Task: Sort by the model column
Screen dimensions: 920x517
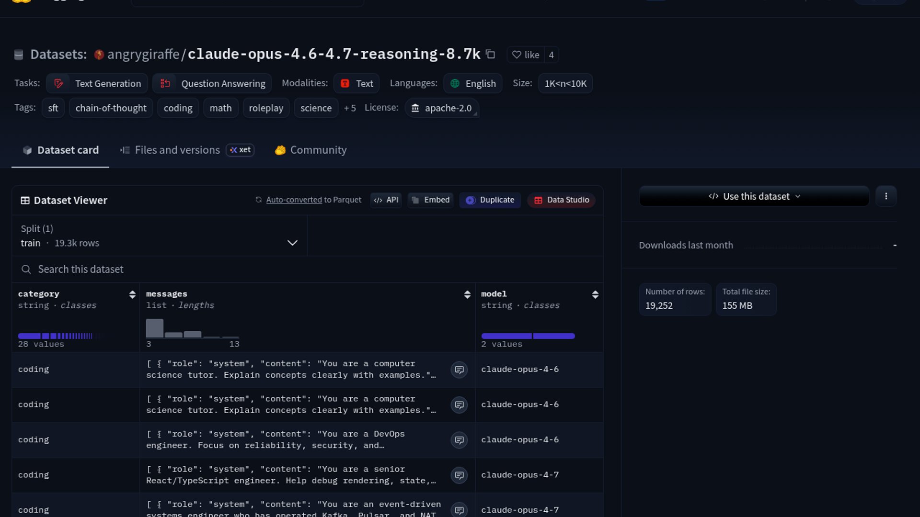Action: pyautogui.click(x=595, y=294)
